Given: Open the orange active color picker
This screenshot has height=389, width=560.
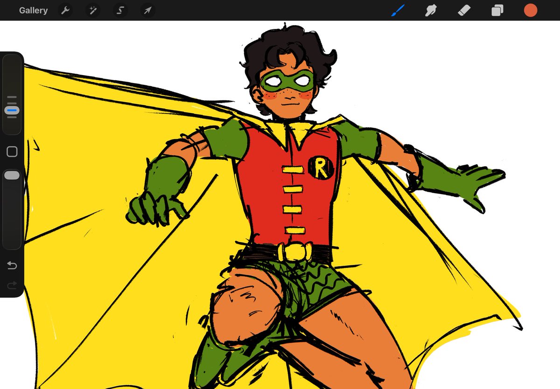Looking at the screenshot, I should pos(531,10).
